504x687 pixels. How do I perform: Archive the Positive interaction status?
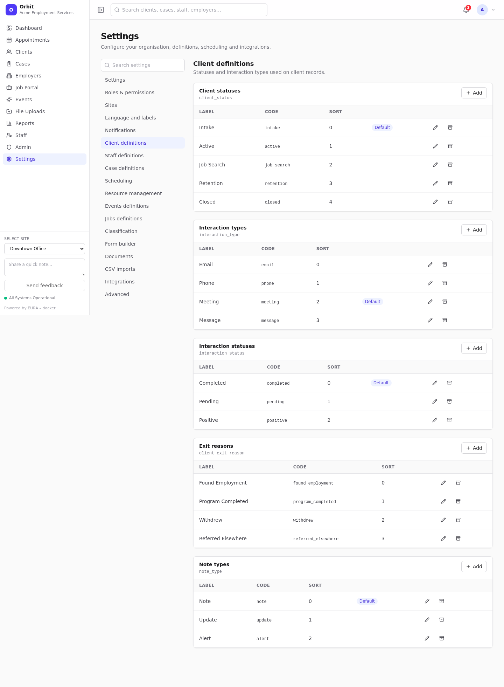pos(449,420)
